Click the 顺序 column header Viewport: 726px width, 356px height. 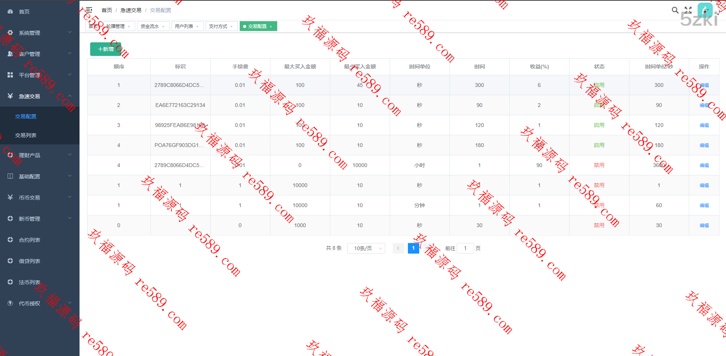click(119, 67)
